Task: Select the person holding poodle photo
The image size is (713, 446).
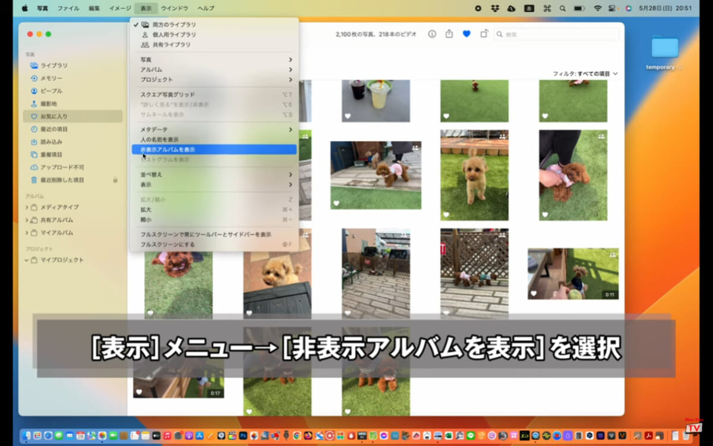Action: click(573, 175)
